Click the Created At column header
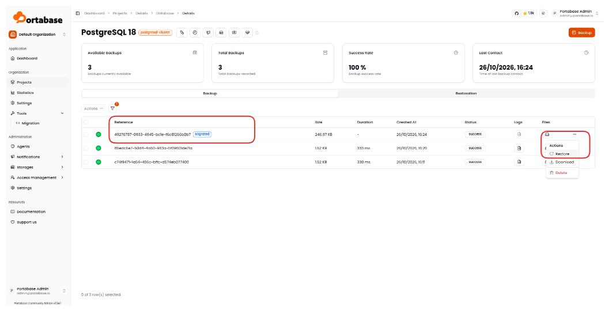Viewport: 609px width, 311px height. (x=406, y=122)
